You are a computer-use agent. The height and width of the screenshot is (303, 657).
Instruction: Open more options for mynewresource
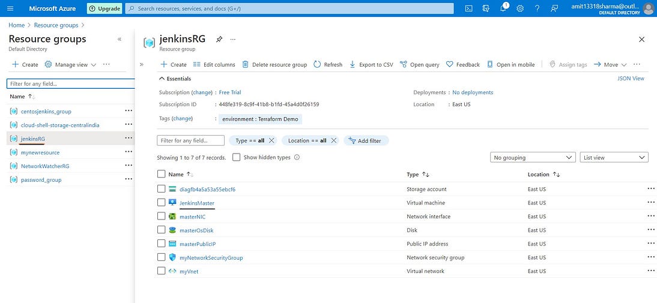tap(129, 151)
